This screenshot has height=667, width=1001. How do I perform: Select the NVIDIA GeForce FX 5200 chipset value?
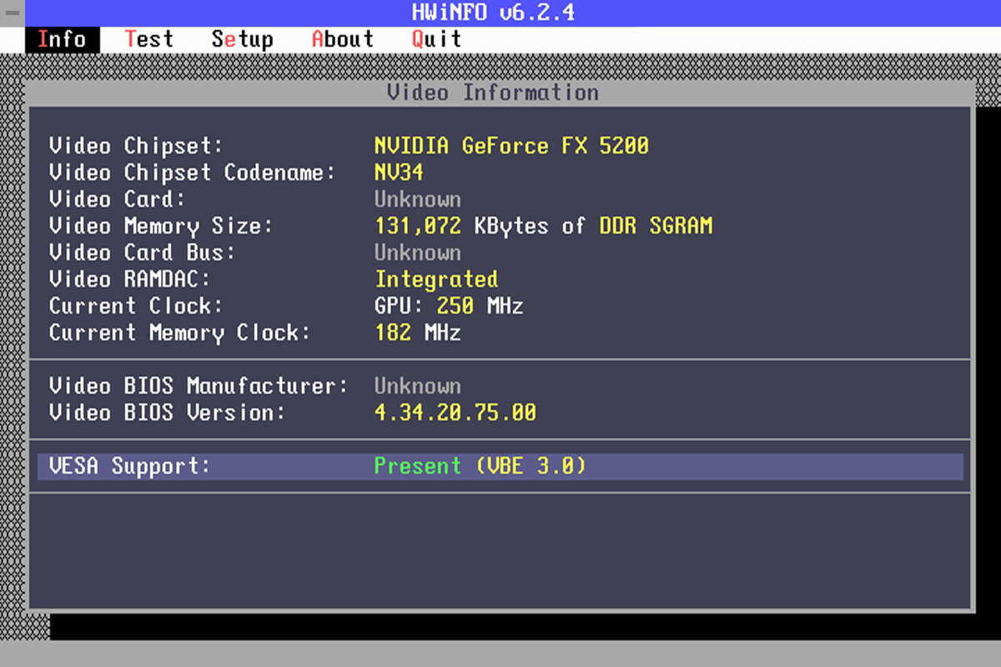click(x=511, y=146)
